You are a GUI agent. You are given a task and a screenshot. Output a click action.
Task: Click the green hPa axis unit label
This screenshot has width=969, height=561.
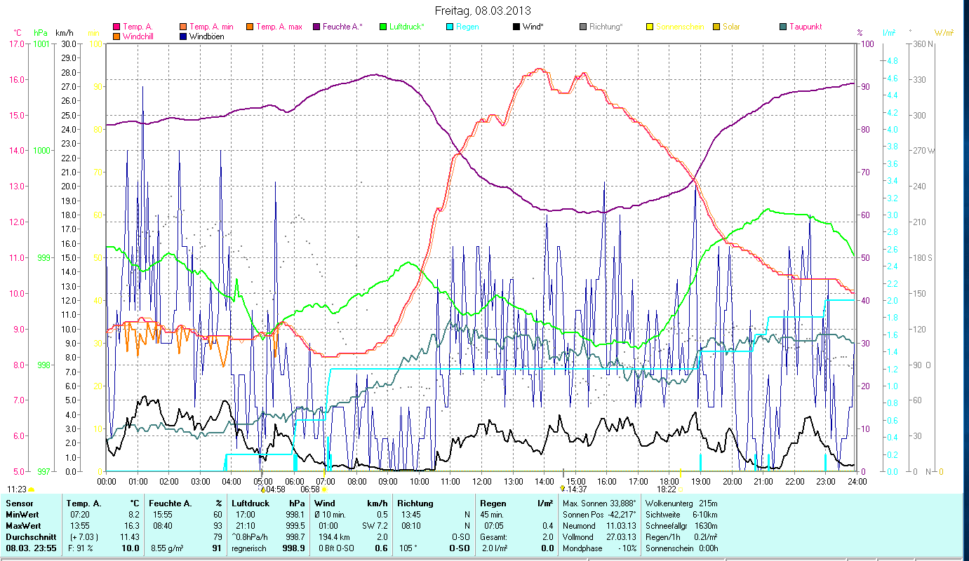click(x=41, y=33)
